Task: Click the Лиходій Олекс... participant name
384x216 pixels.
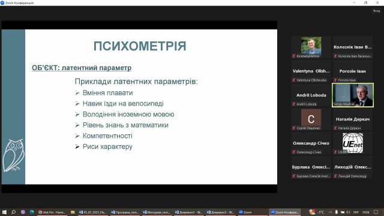Action: click(x=353, y=167)
